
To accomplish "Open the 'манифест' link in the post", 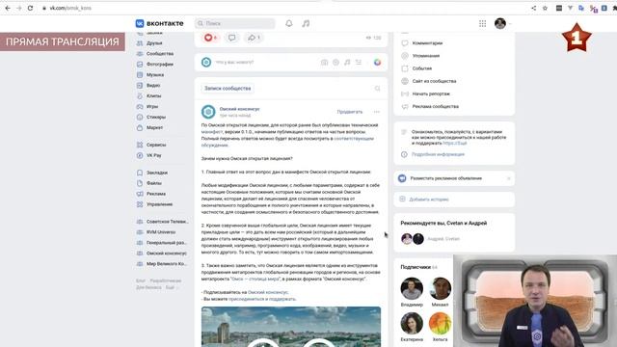I will click(x=212, y=132).
